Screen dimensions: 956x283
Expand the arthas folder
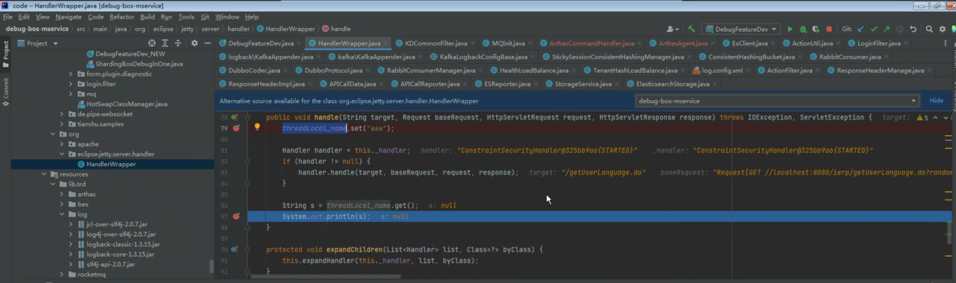pyautogui.click(x=62, y=194)
